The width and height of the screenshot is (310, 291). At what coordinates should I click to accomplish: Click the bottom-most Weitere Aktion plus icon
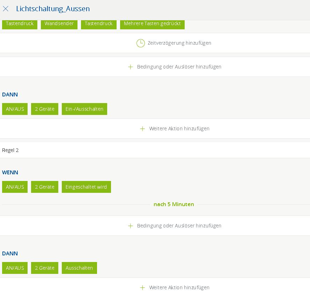coord(142,288)
